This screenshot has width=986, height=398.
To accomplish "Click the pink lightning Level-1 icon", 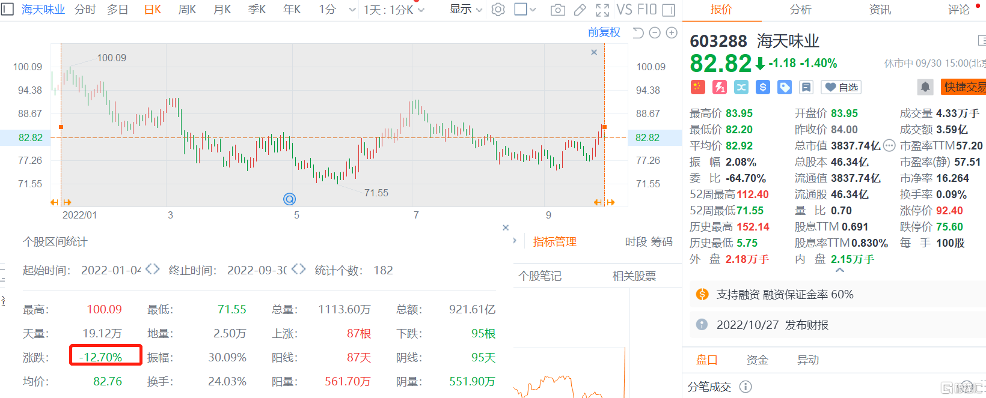I will 720,87.
